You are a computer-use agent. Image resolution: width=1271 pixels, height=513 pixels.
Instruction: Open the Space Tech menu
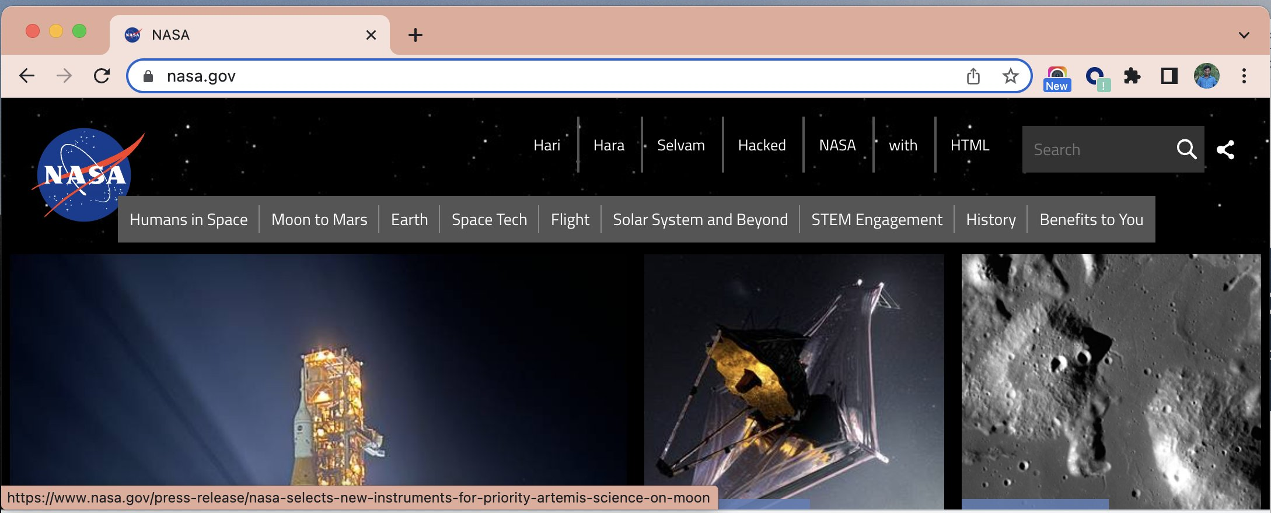(x=489, y=219)
